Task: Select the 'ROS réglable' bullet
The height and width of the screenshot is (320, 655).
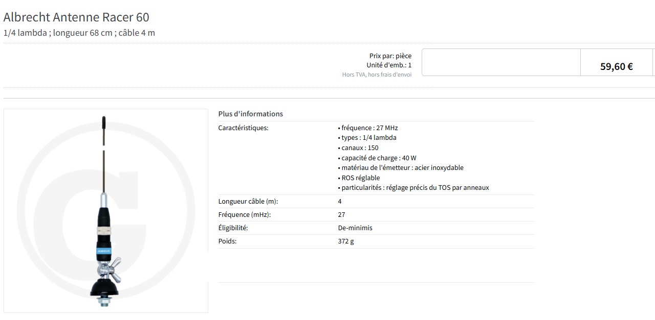Action: pyautogui.click(x=359, y=178)
